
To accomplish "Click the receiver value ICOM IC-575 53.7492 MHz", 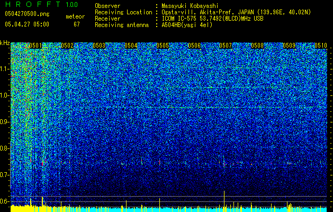I will click(212, 19).
